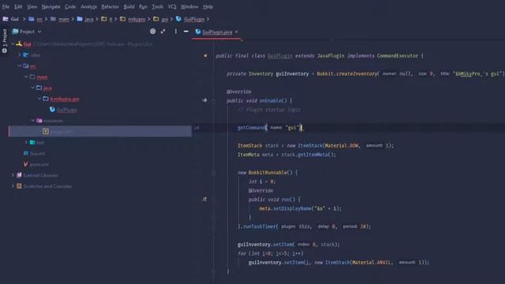Click the java breadcrumb
Screen dimensions: 505x284
click(x=89, y=19)
